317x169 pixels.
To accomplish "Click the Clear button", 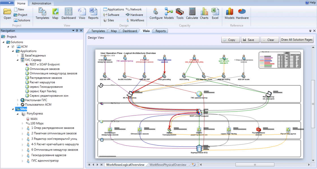I will click(x=270, y=40).
